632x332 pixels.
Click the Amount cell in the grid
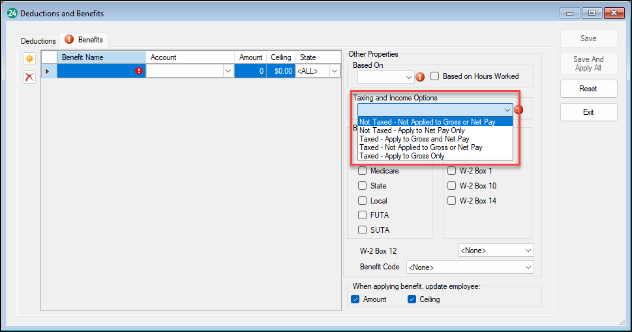(250, 71)
